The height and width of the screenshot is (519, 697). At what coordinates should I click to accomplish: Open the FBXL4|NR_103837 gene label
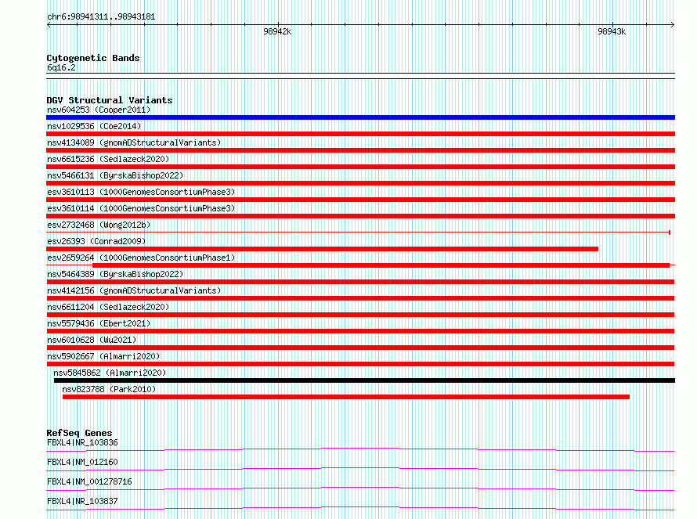(x=82, y=501)
